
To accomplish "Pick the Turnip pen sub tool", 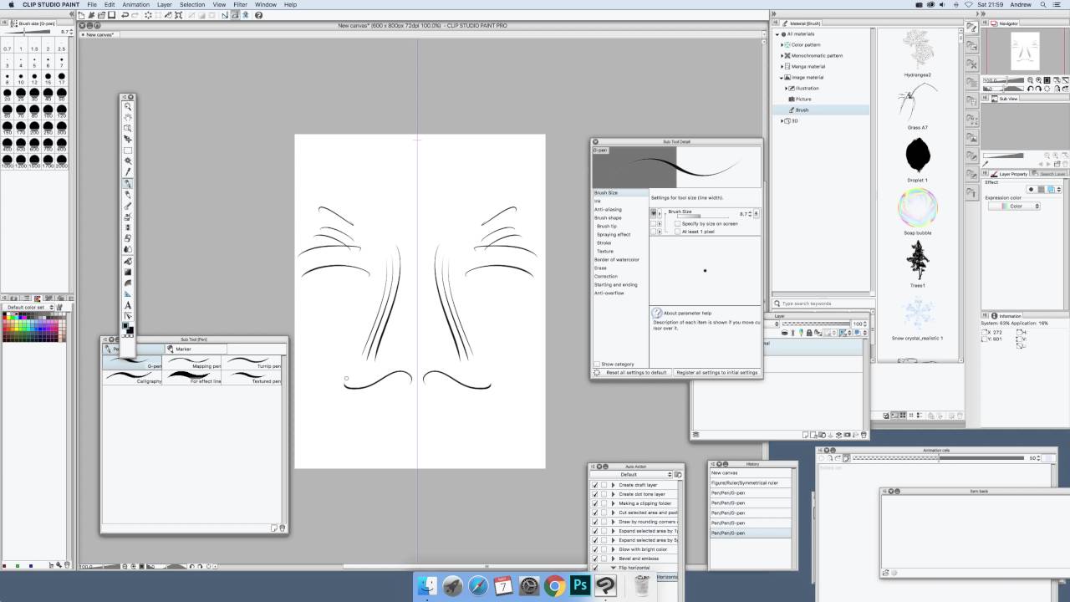I will point(252,363).
